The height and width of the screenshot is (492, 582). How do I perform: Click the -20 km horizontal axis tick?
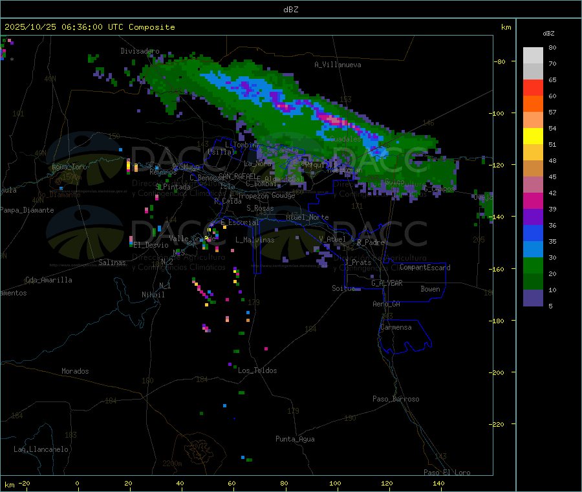point(25,483)
